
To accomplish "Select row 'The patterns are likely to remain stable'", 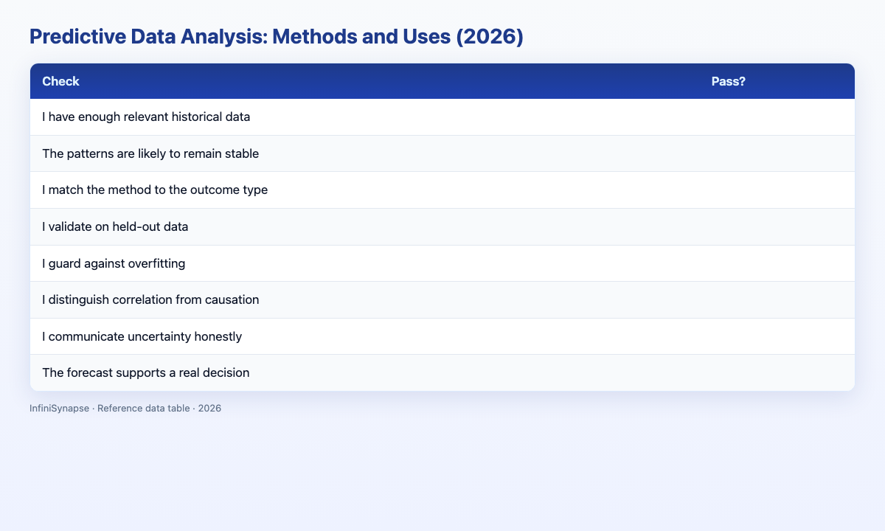I will point(442,153).
